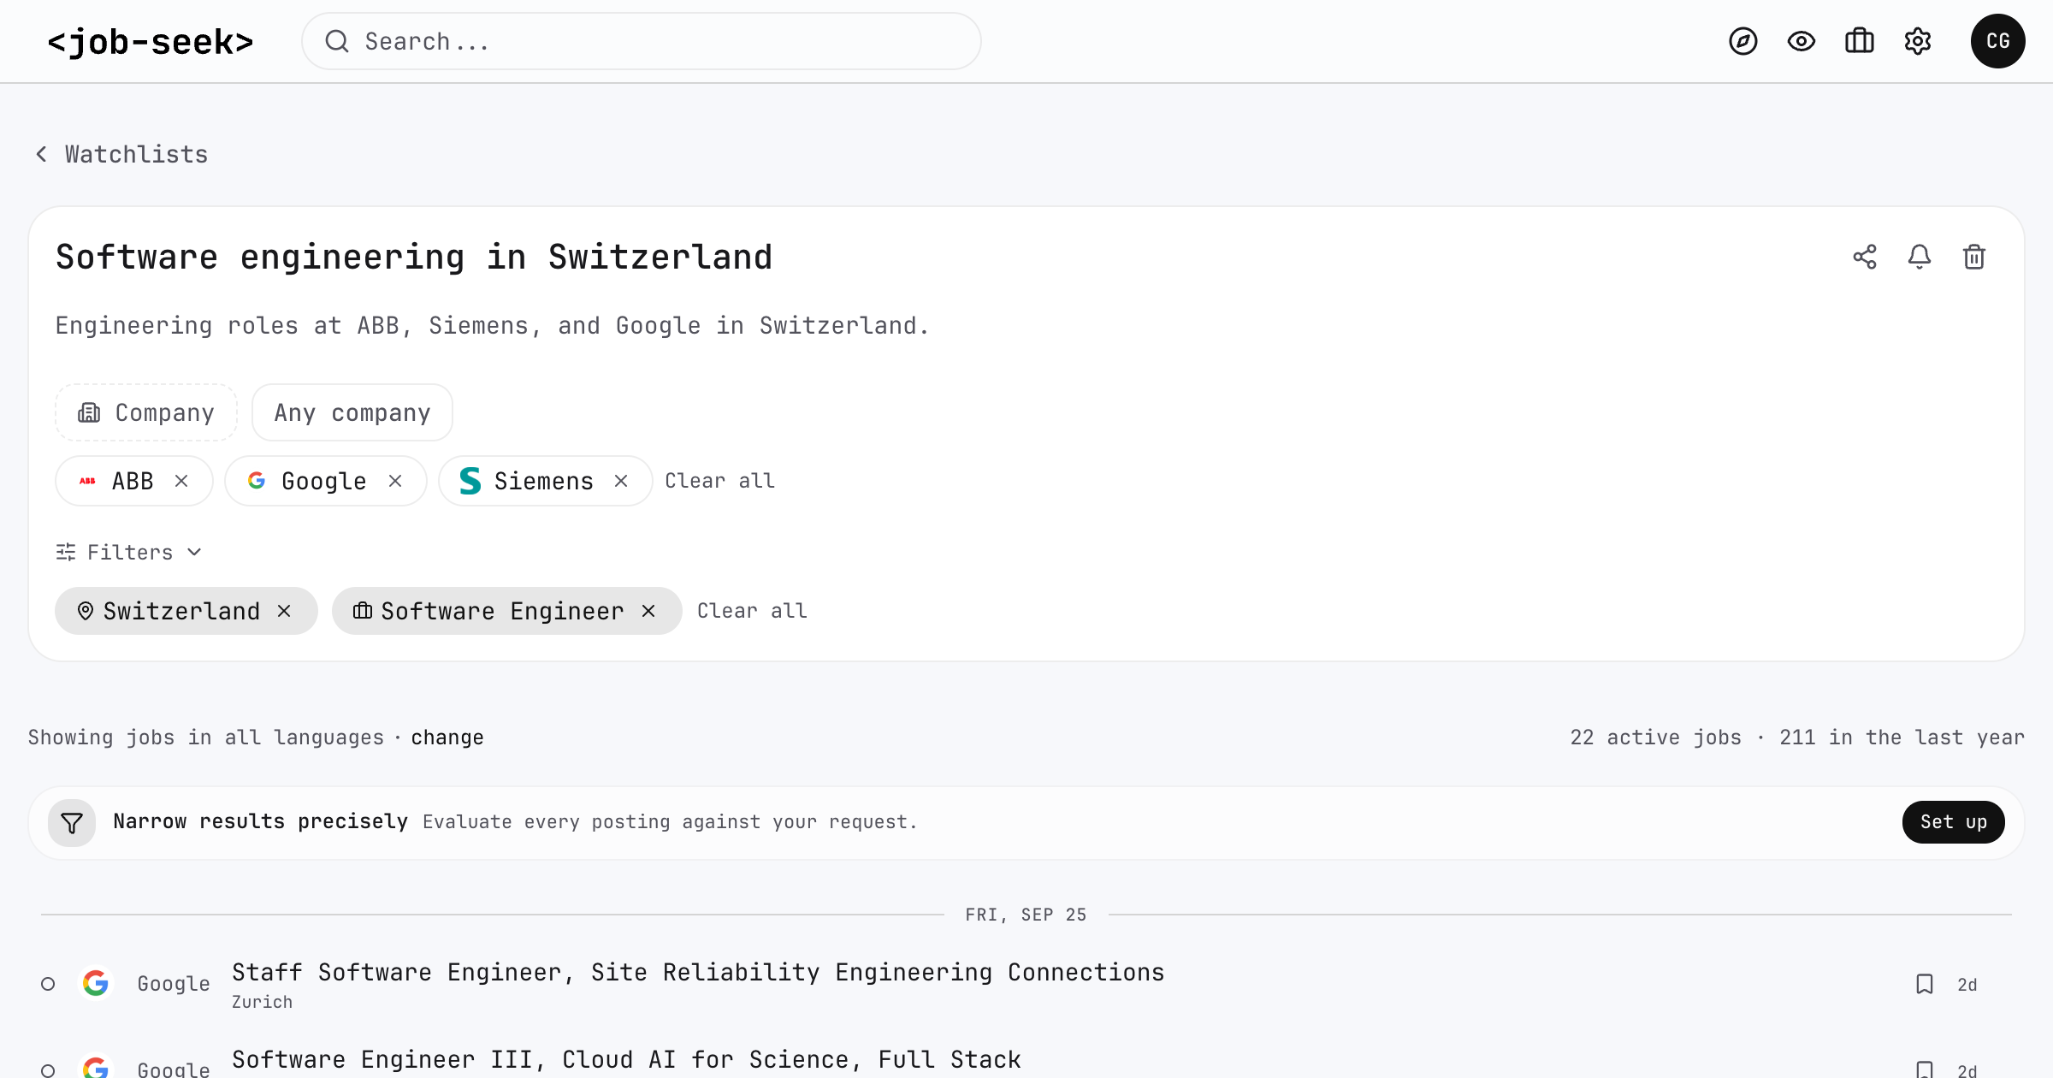This screenshot has height=1078, width=2053.
Task: Focus the Search input field
Action: coord(642,41)
